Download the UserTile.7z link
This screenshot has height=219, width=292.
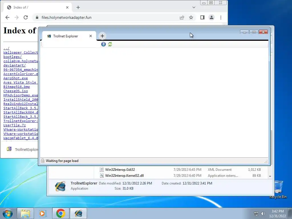coord(15,125)
